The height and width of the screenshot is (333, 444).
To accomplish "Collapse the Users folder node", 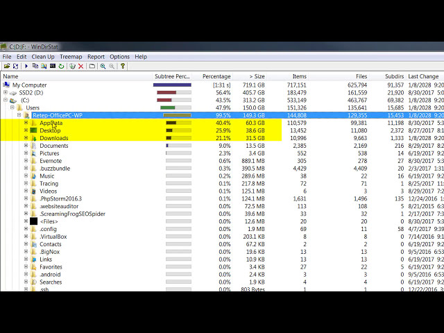I will 12,108.
